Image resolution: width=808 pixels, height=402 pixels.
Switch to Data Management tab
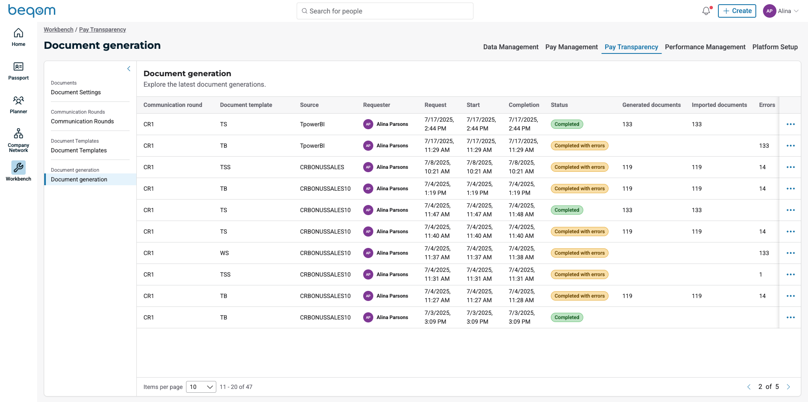click(510, 47)
